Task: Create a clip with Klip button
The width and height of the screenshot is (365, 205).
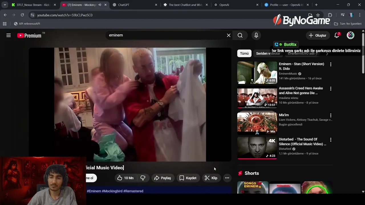Action: point(211,178)
